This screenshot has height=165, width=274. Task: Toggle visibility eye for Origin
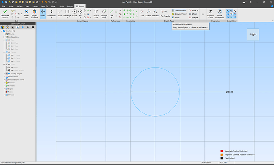click(12, 67)
